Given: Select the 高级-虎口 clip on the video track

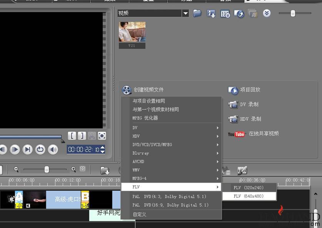Looking at the screenshot, I should (63, 200).
